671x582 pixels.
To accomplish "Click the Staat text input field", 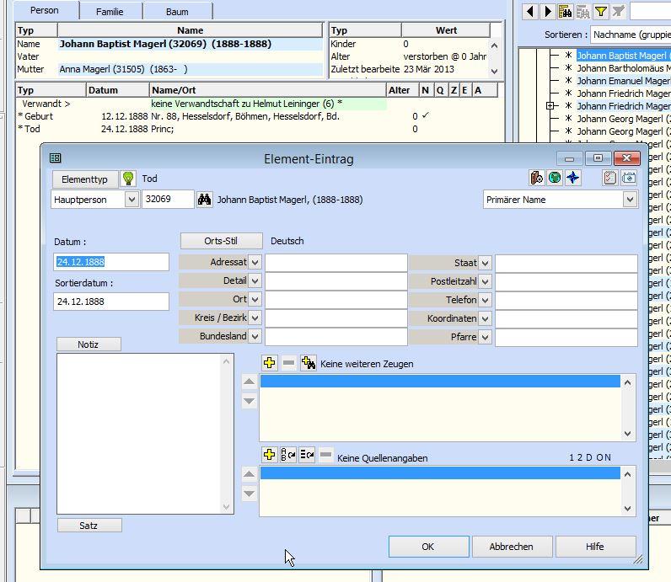I will [566, 263].
